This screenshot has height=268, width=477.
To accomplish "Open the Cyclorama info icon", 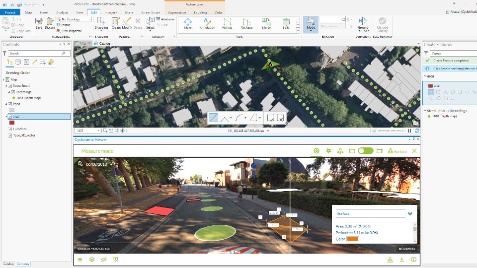I will (x=413, y=260).
